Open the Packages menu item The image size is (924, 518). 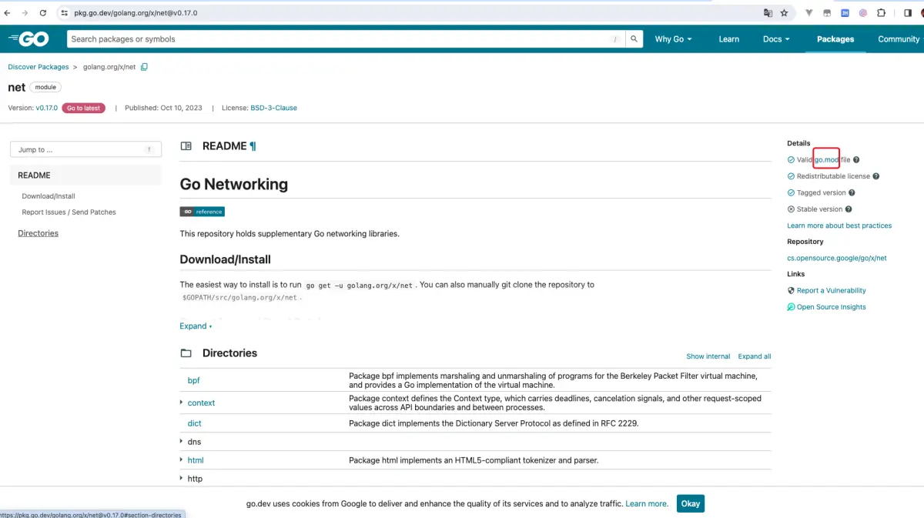(835, 39)
